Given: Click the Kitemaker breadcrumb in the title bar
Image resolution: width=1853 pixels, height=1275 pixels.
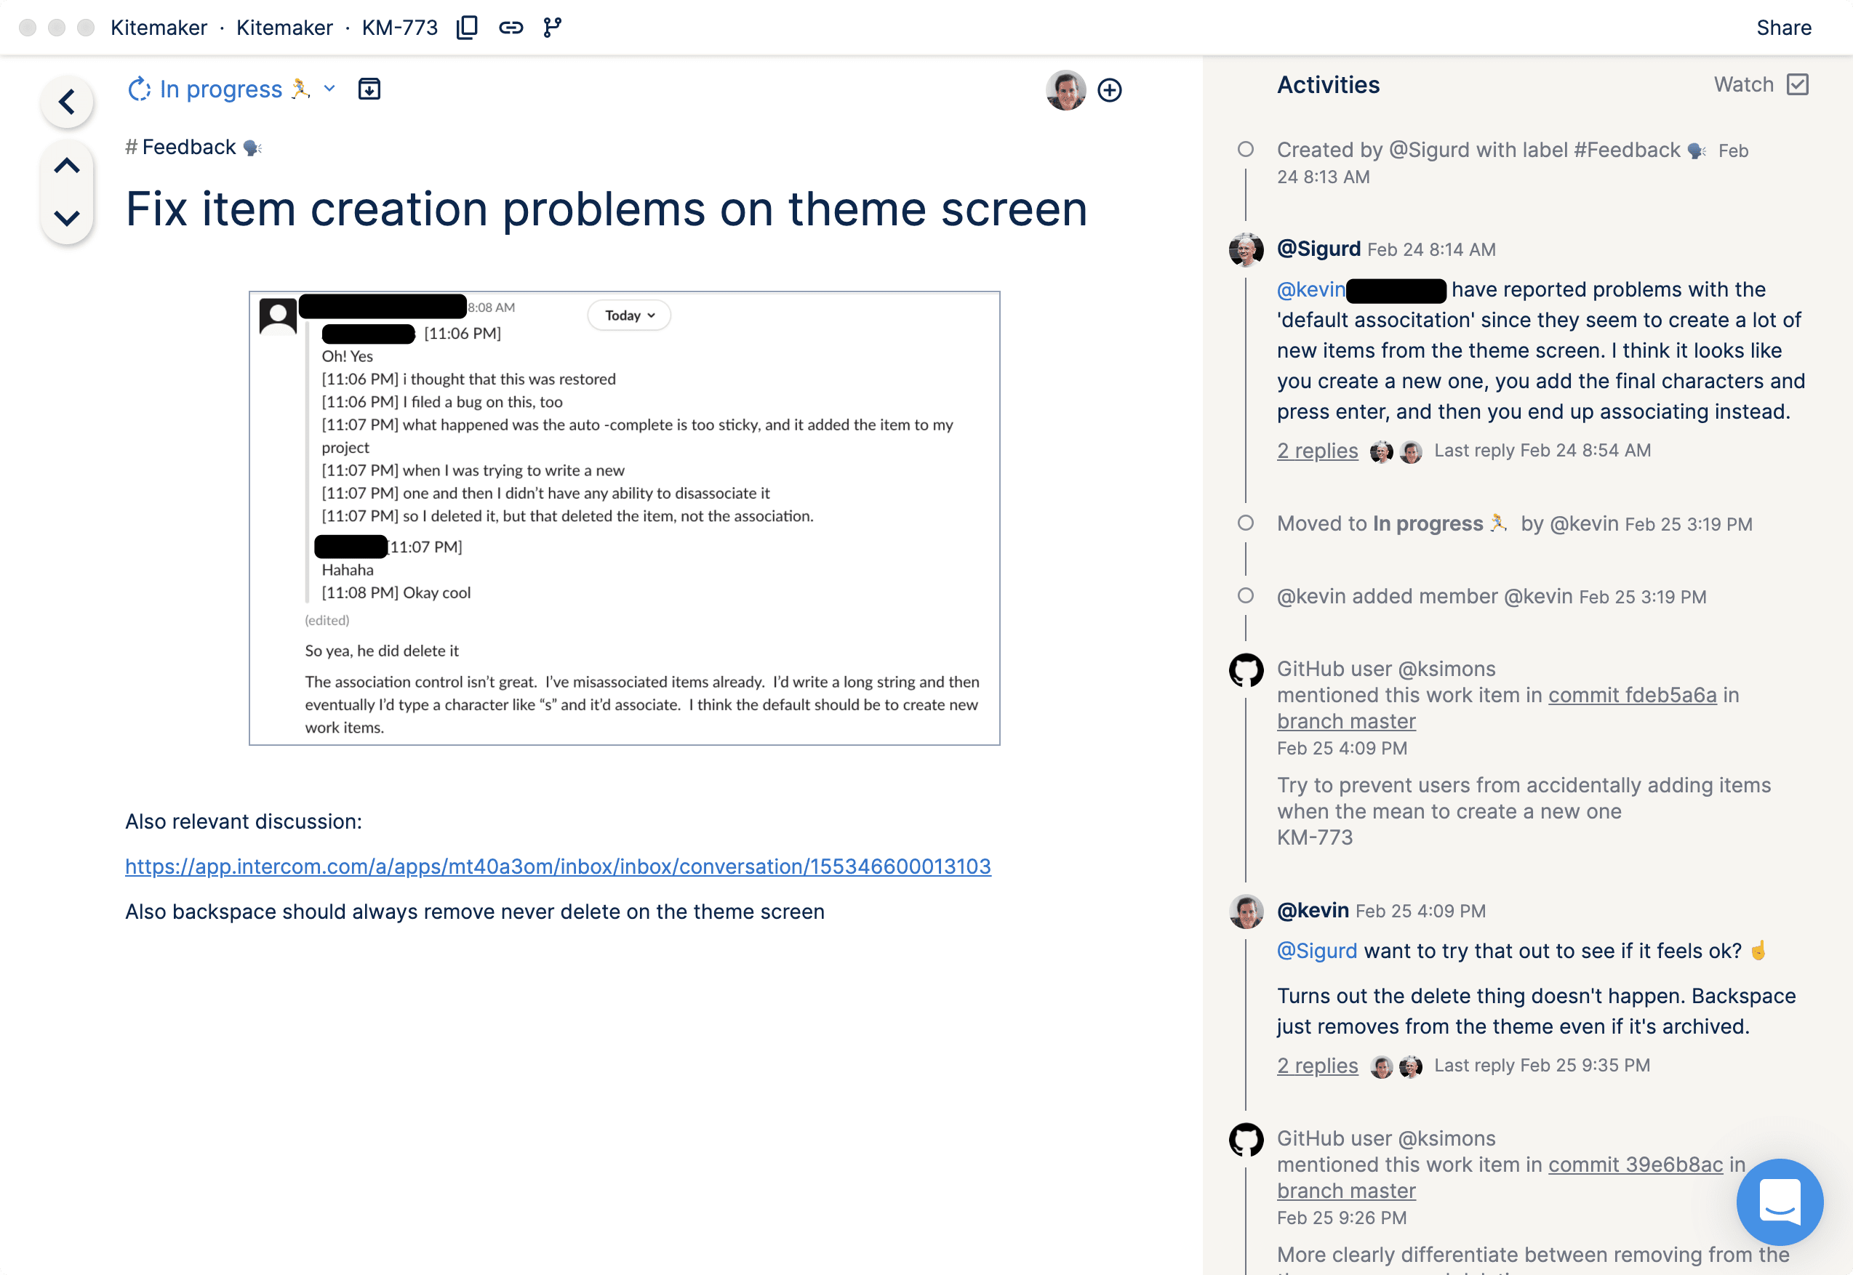Looking at the screenshot, I should point(159,27).
